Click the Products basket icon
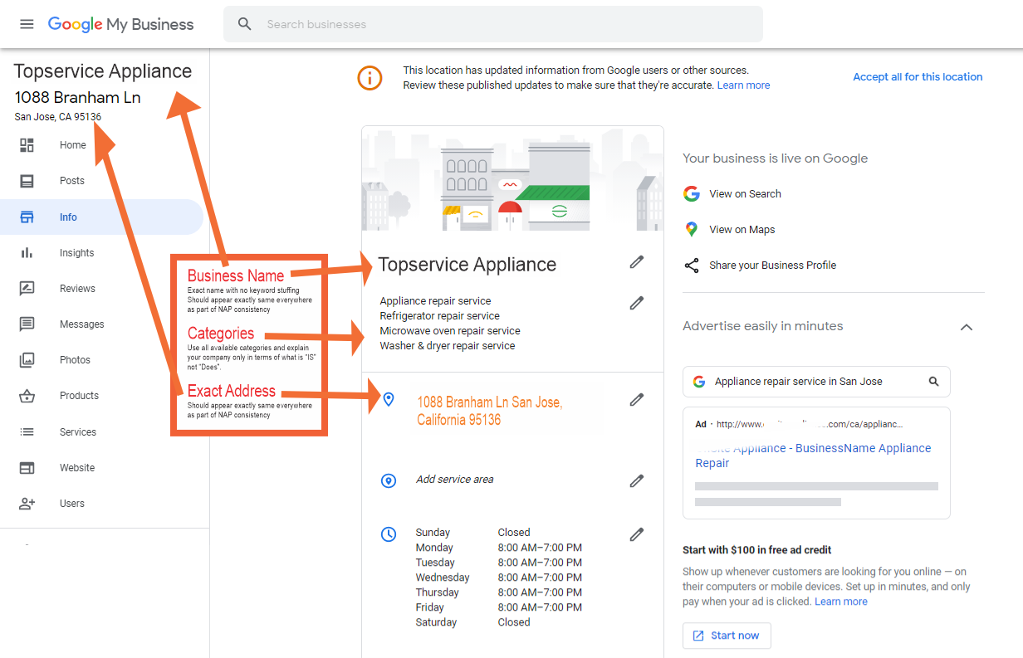1023x658 pixels. [27, 396]
